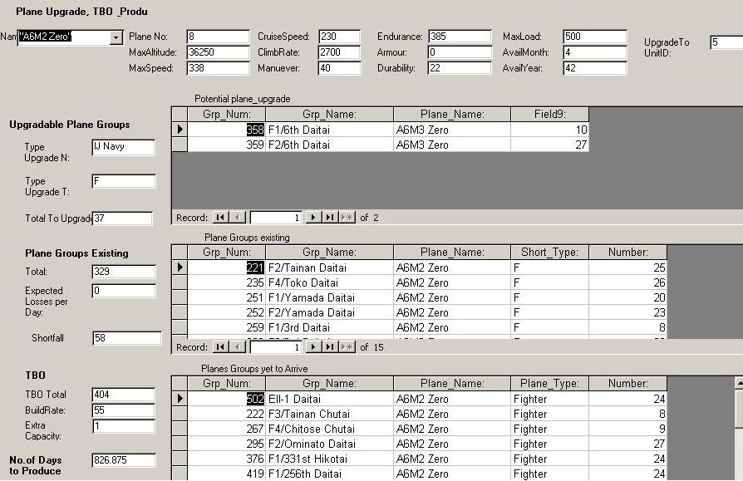Select row 235 F4/Toko Daitai record selector
The width and height of the screenshot is (743, 481).
click(180, 282)
